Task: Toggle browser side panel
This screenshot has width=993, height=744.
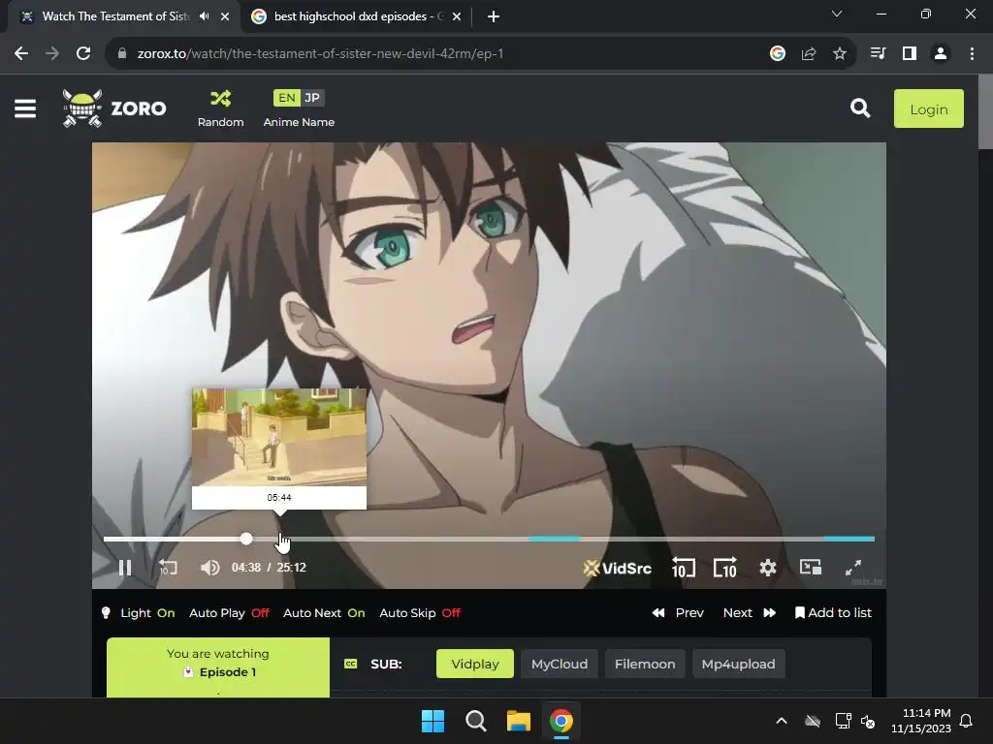Action: coord(910,54)
